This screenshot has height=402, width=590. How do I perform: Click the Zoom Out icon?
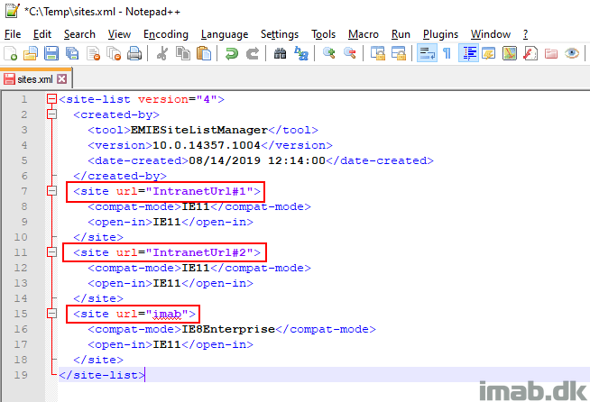[349, 53]
